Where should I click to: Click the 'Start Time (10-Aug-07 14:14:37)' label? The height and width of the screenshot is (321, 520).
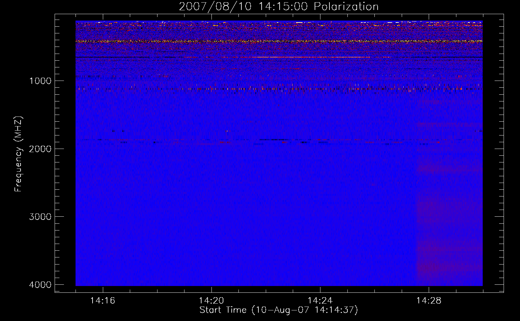click(x=279, y=310)
